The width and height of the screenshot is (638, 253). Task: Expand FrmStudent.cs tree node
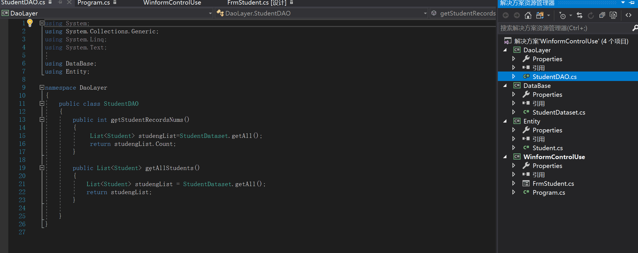pyautogui.click(x=514, y=183)
